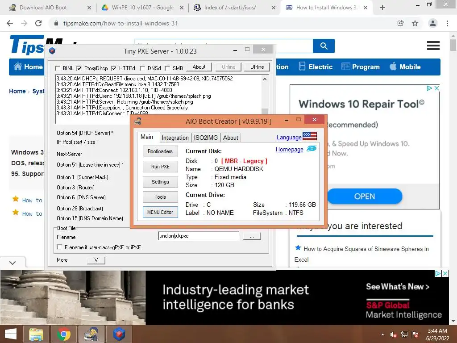
Task: Uncheck the ProxyDhcp checkbox
Action: [x=79, y=68]
